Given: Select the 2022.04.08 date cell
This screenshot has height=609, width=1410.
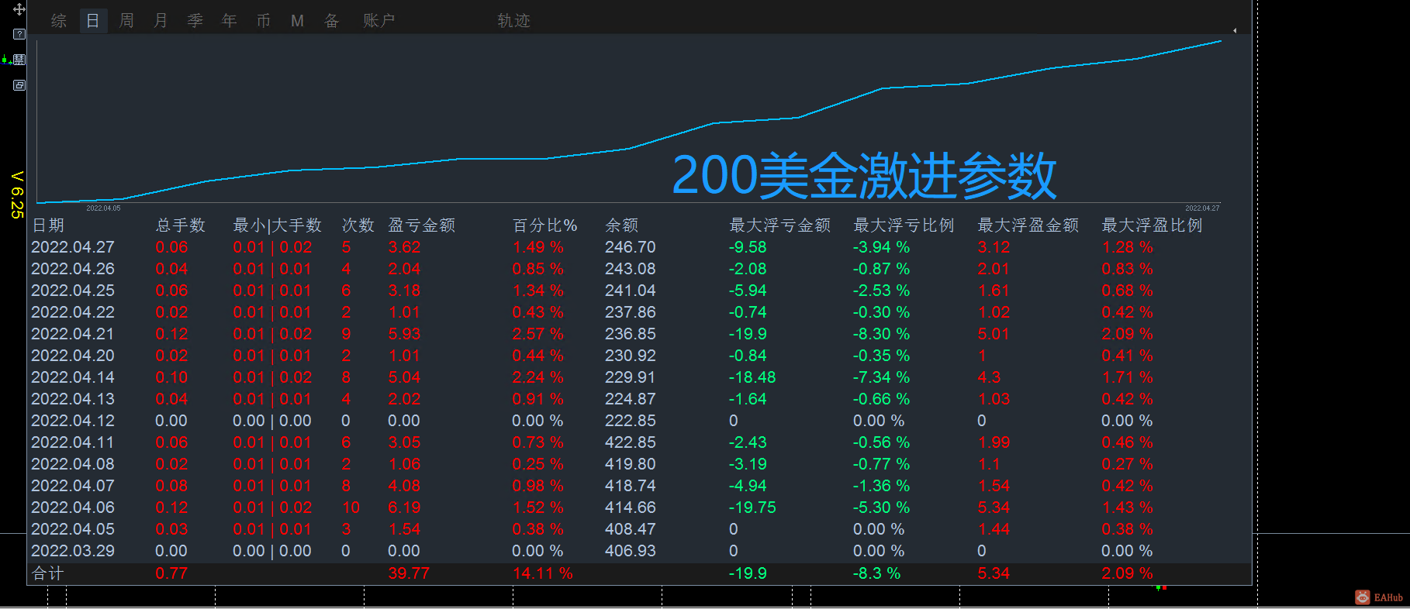Looking at the screenshot, I should 73,464.
